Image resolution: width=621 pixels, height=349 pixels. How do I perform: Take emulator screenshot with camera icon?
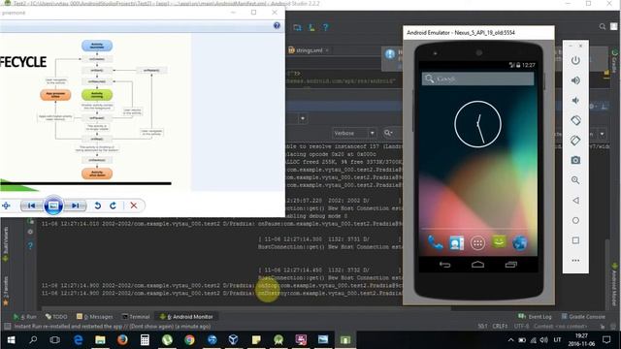[x=575, y=160]
